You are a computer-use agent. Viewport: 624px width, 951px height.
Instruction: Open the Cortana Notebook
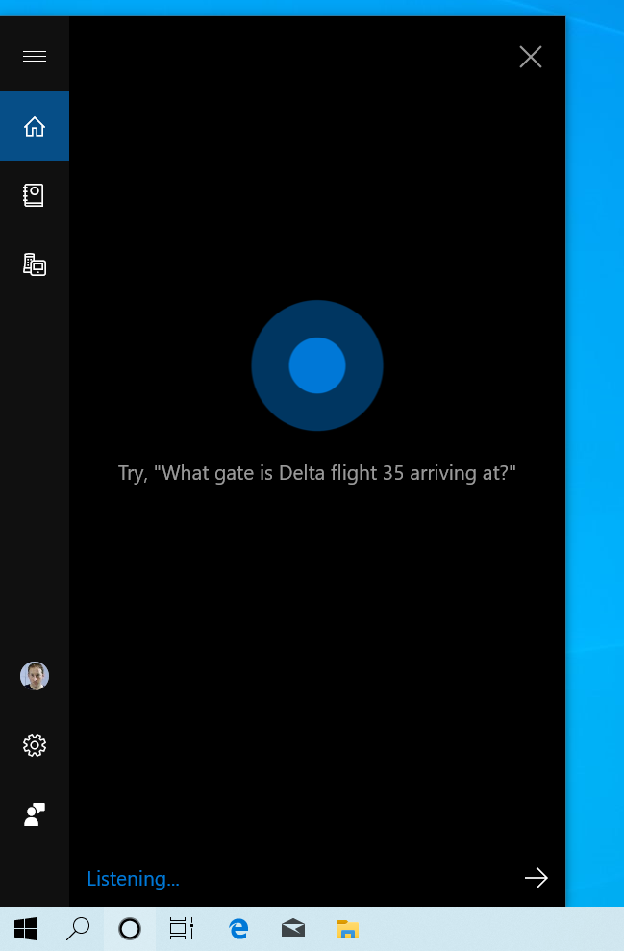click(x=35, y=195)
